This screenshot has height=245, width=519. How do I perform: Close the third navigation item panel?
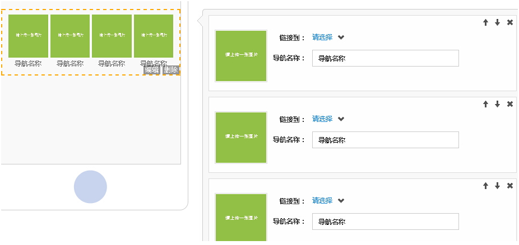510,186
